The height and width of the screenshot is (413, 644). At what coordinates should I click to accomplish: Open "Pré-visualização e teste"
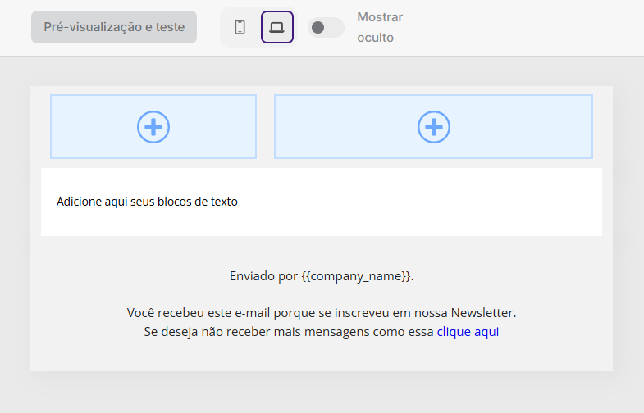point(114,27)
